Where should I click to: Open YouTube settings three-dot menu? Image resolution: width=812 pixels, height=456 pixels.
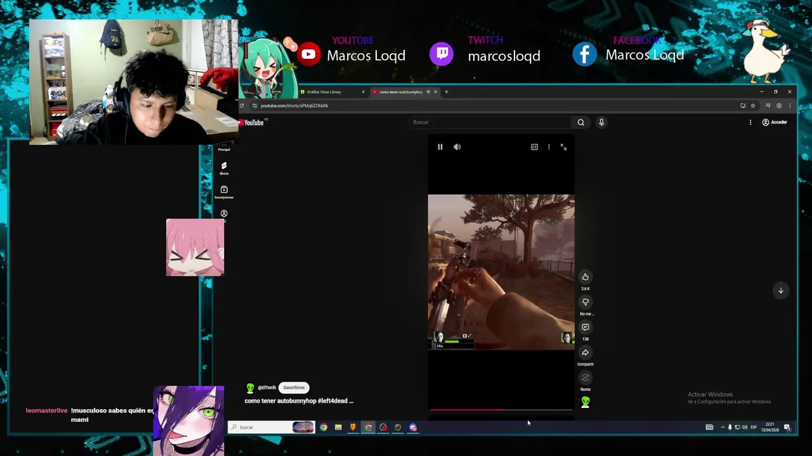(x=750, y=122)
